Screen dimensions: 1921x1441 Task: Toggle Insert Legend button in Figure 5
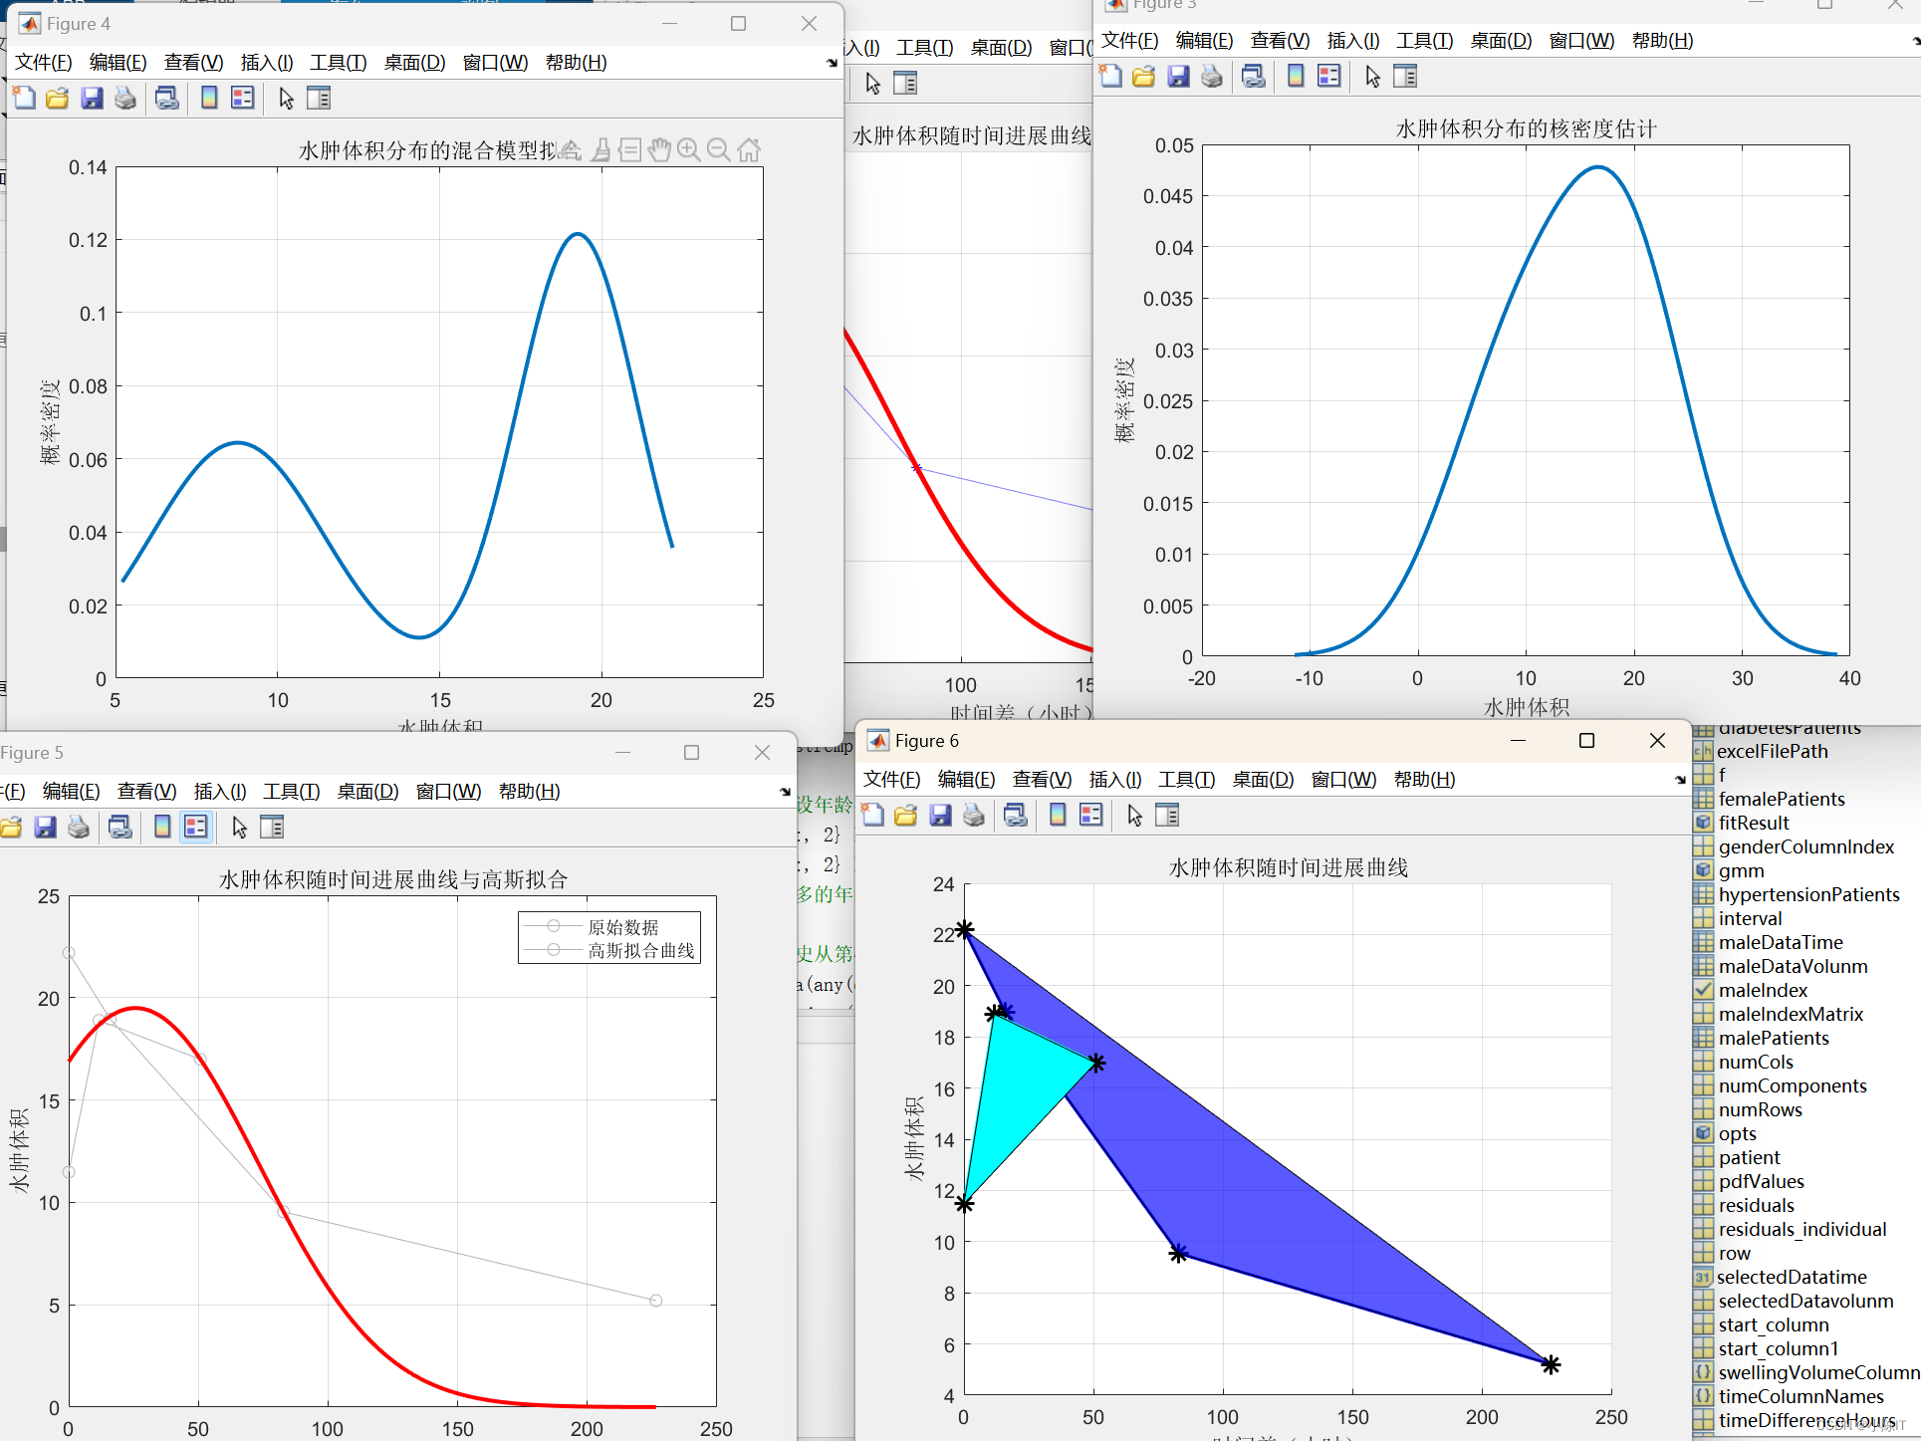tap(196, 827)
